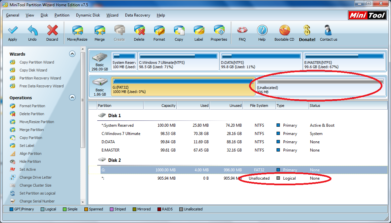Select the Merge toolbar icon
The image size is (391, 223).
coord(100,30)
